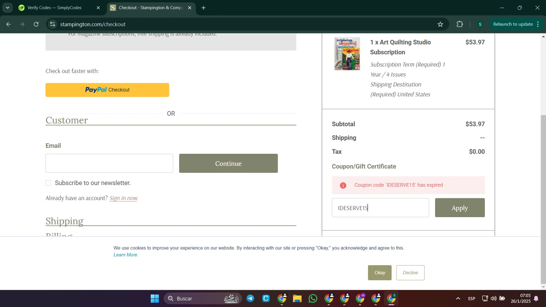Switch the ESP keyboard language
This screenshot has height=307, width=546.
(472, 299)
